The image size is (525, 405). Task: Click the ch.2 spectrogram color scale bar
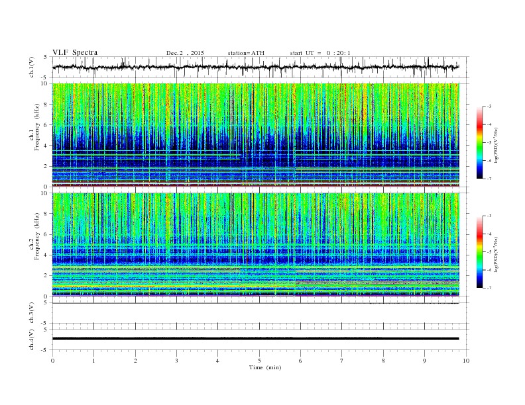click(x=480, y=251)
